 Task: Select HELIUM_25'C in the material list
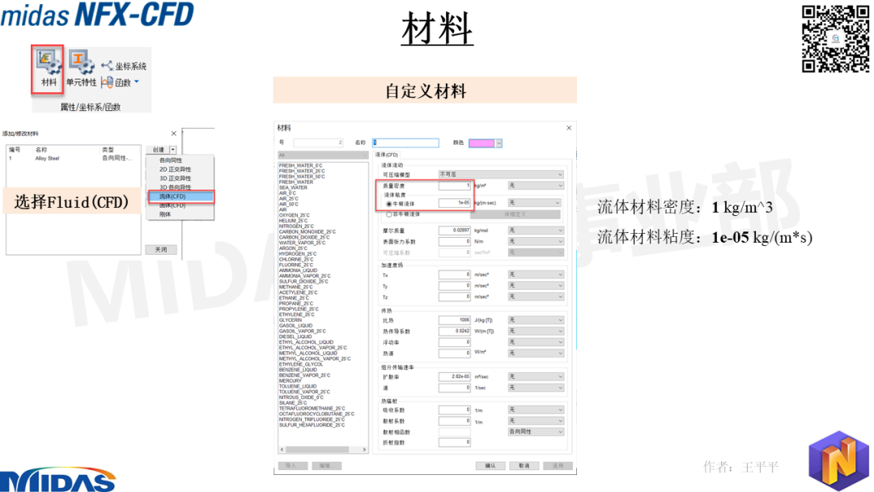tap(293, 221)
